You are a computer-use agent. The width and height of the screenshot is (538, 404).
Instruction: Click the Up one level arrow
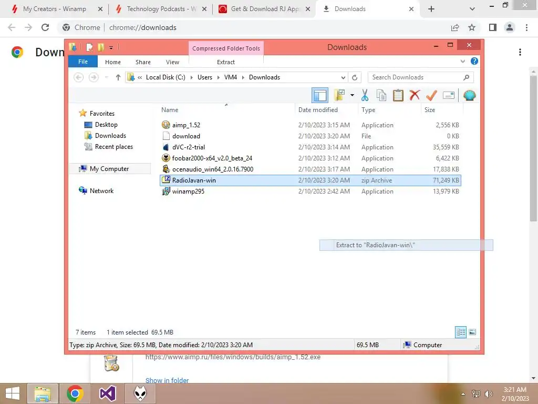click(x=118, y=78)
